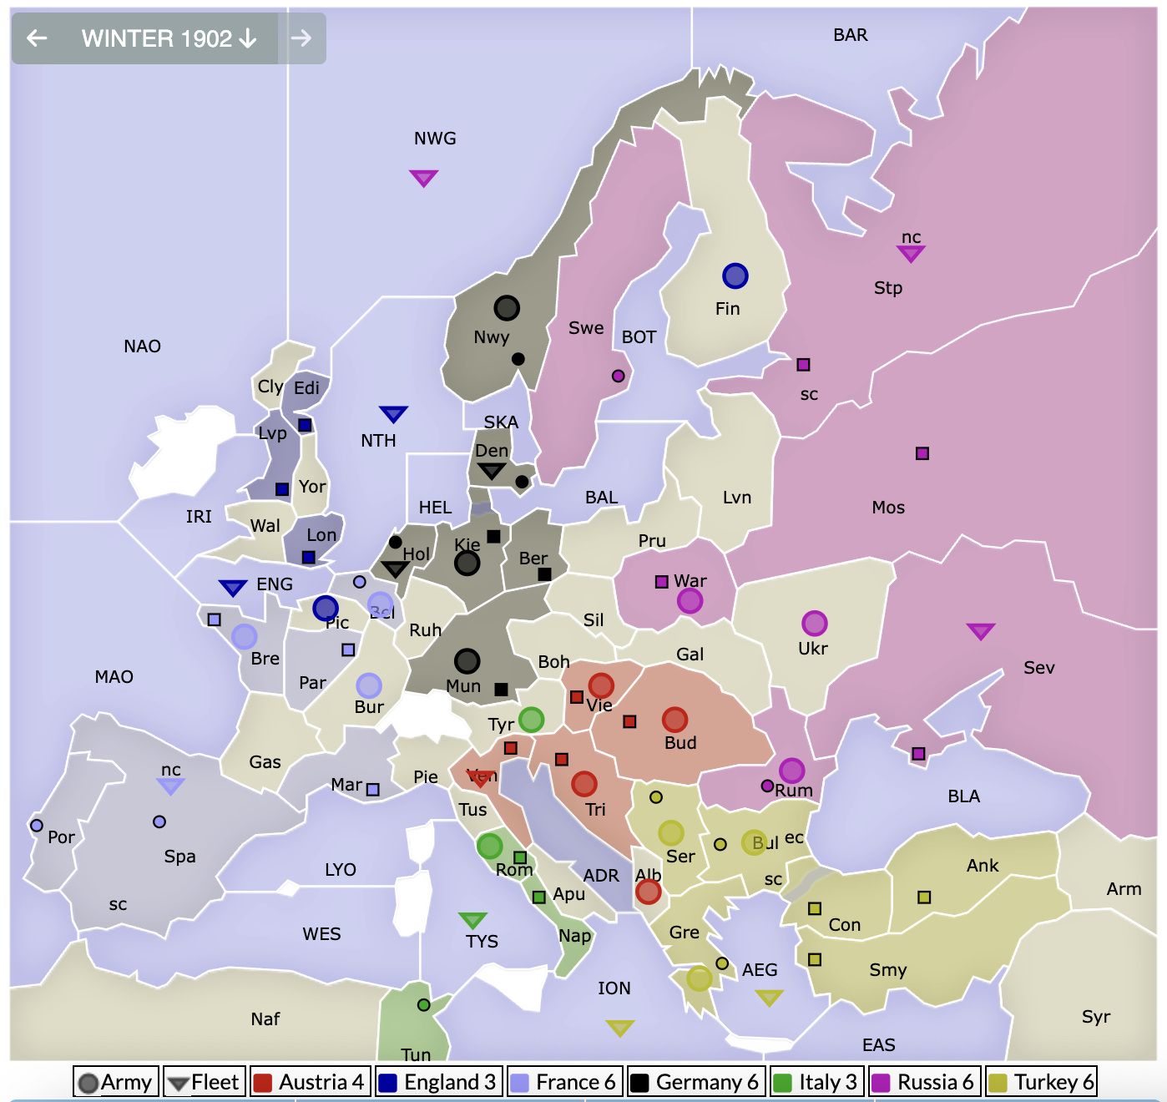Select the English army in Finland

735,275
